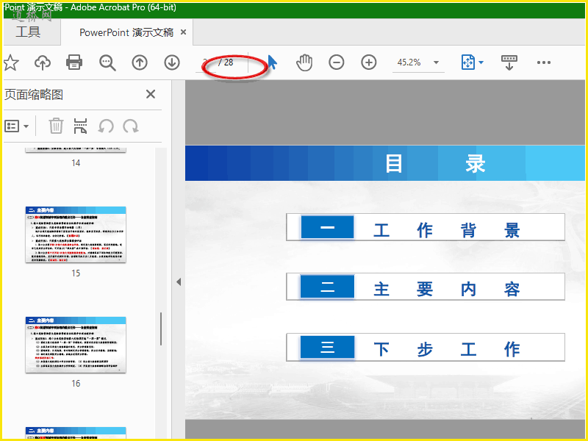Go to next page with down arrow
588x441 pixels.
point(172,62)
